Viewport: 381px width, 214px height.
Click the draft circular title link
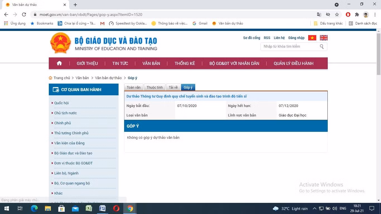click(187, 96)
